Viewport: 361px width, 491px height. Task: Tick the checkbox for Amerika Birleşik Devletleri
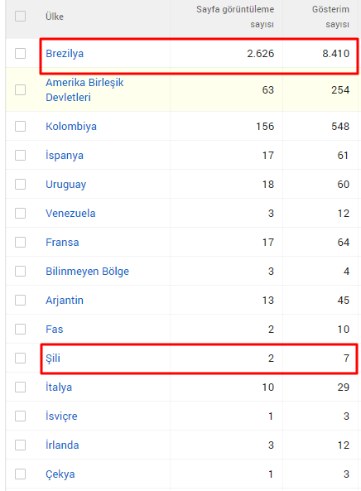tap(21, 90)
